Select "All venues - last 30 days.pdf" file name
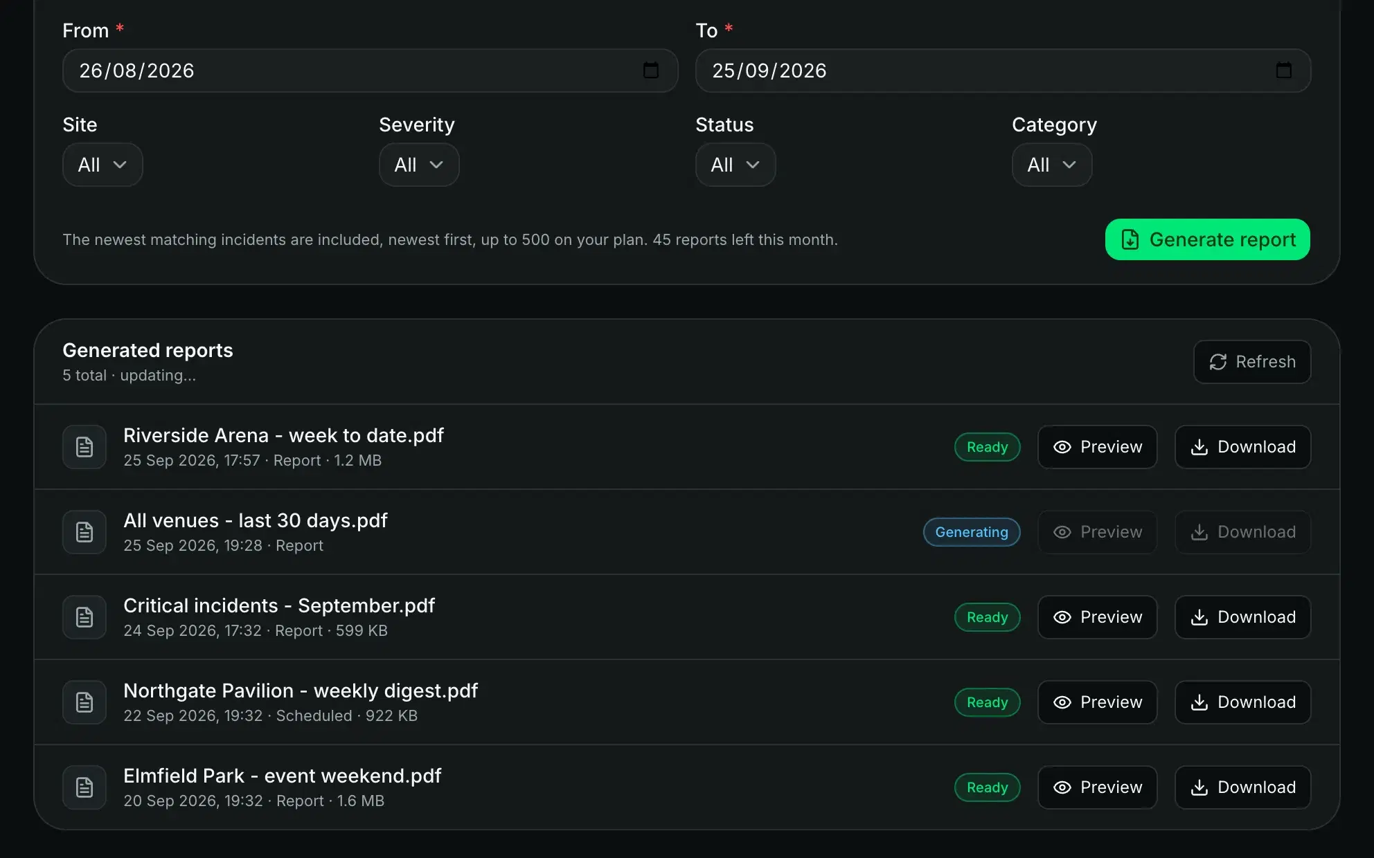The image size is (1374, 858). (255, 520)
